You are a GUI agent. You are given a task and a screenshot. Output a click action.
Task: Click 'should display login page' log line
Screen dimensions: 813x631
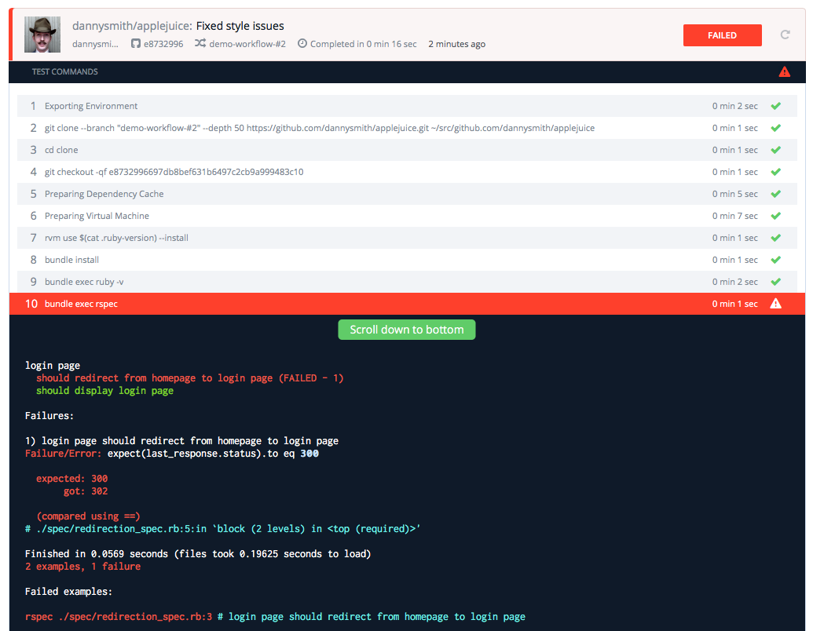coord(104,391)
